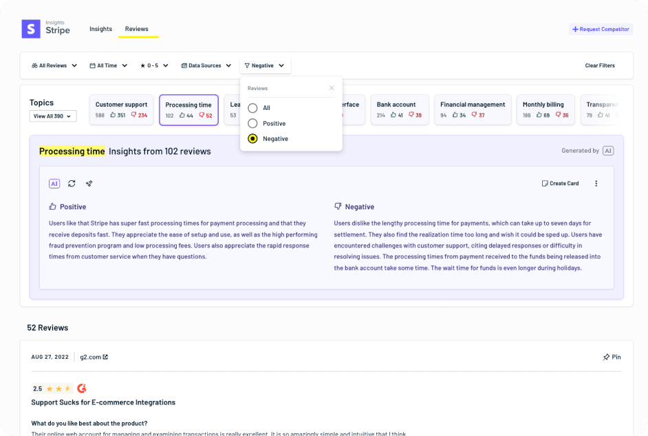This screenshot has width=648, height=436.
Task: Open the Data Sources dropdown
Action: (x=206, y=66)
